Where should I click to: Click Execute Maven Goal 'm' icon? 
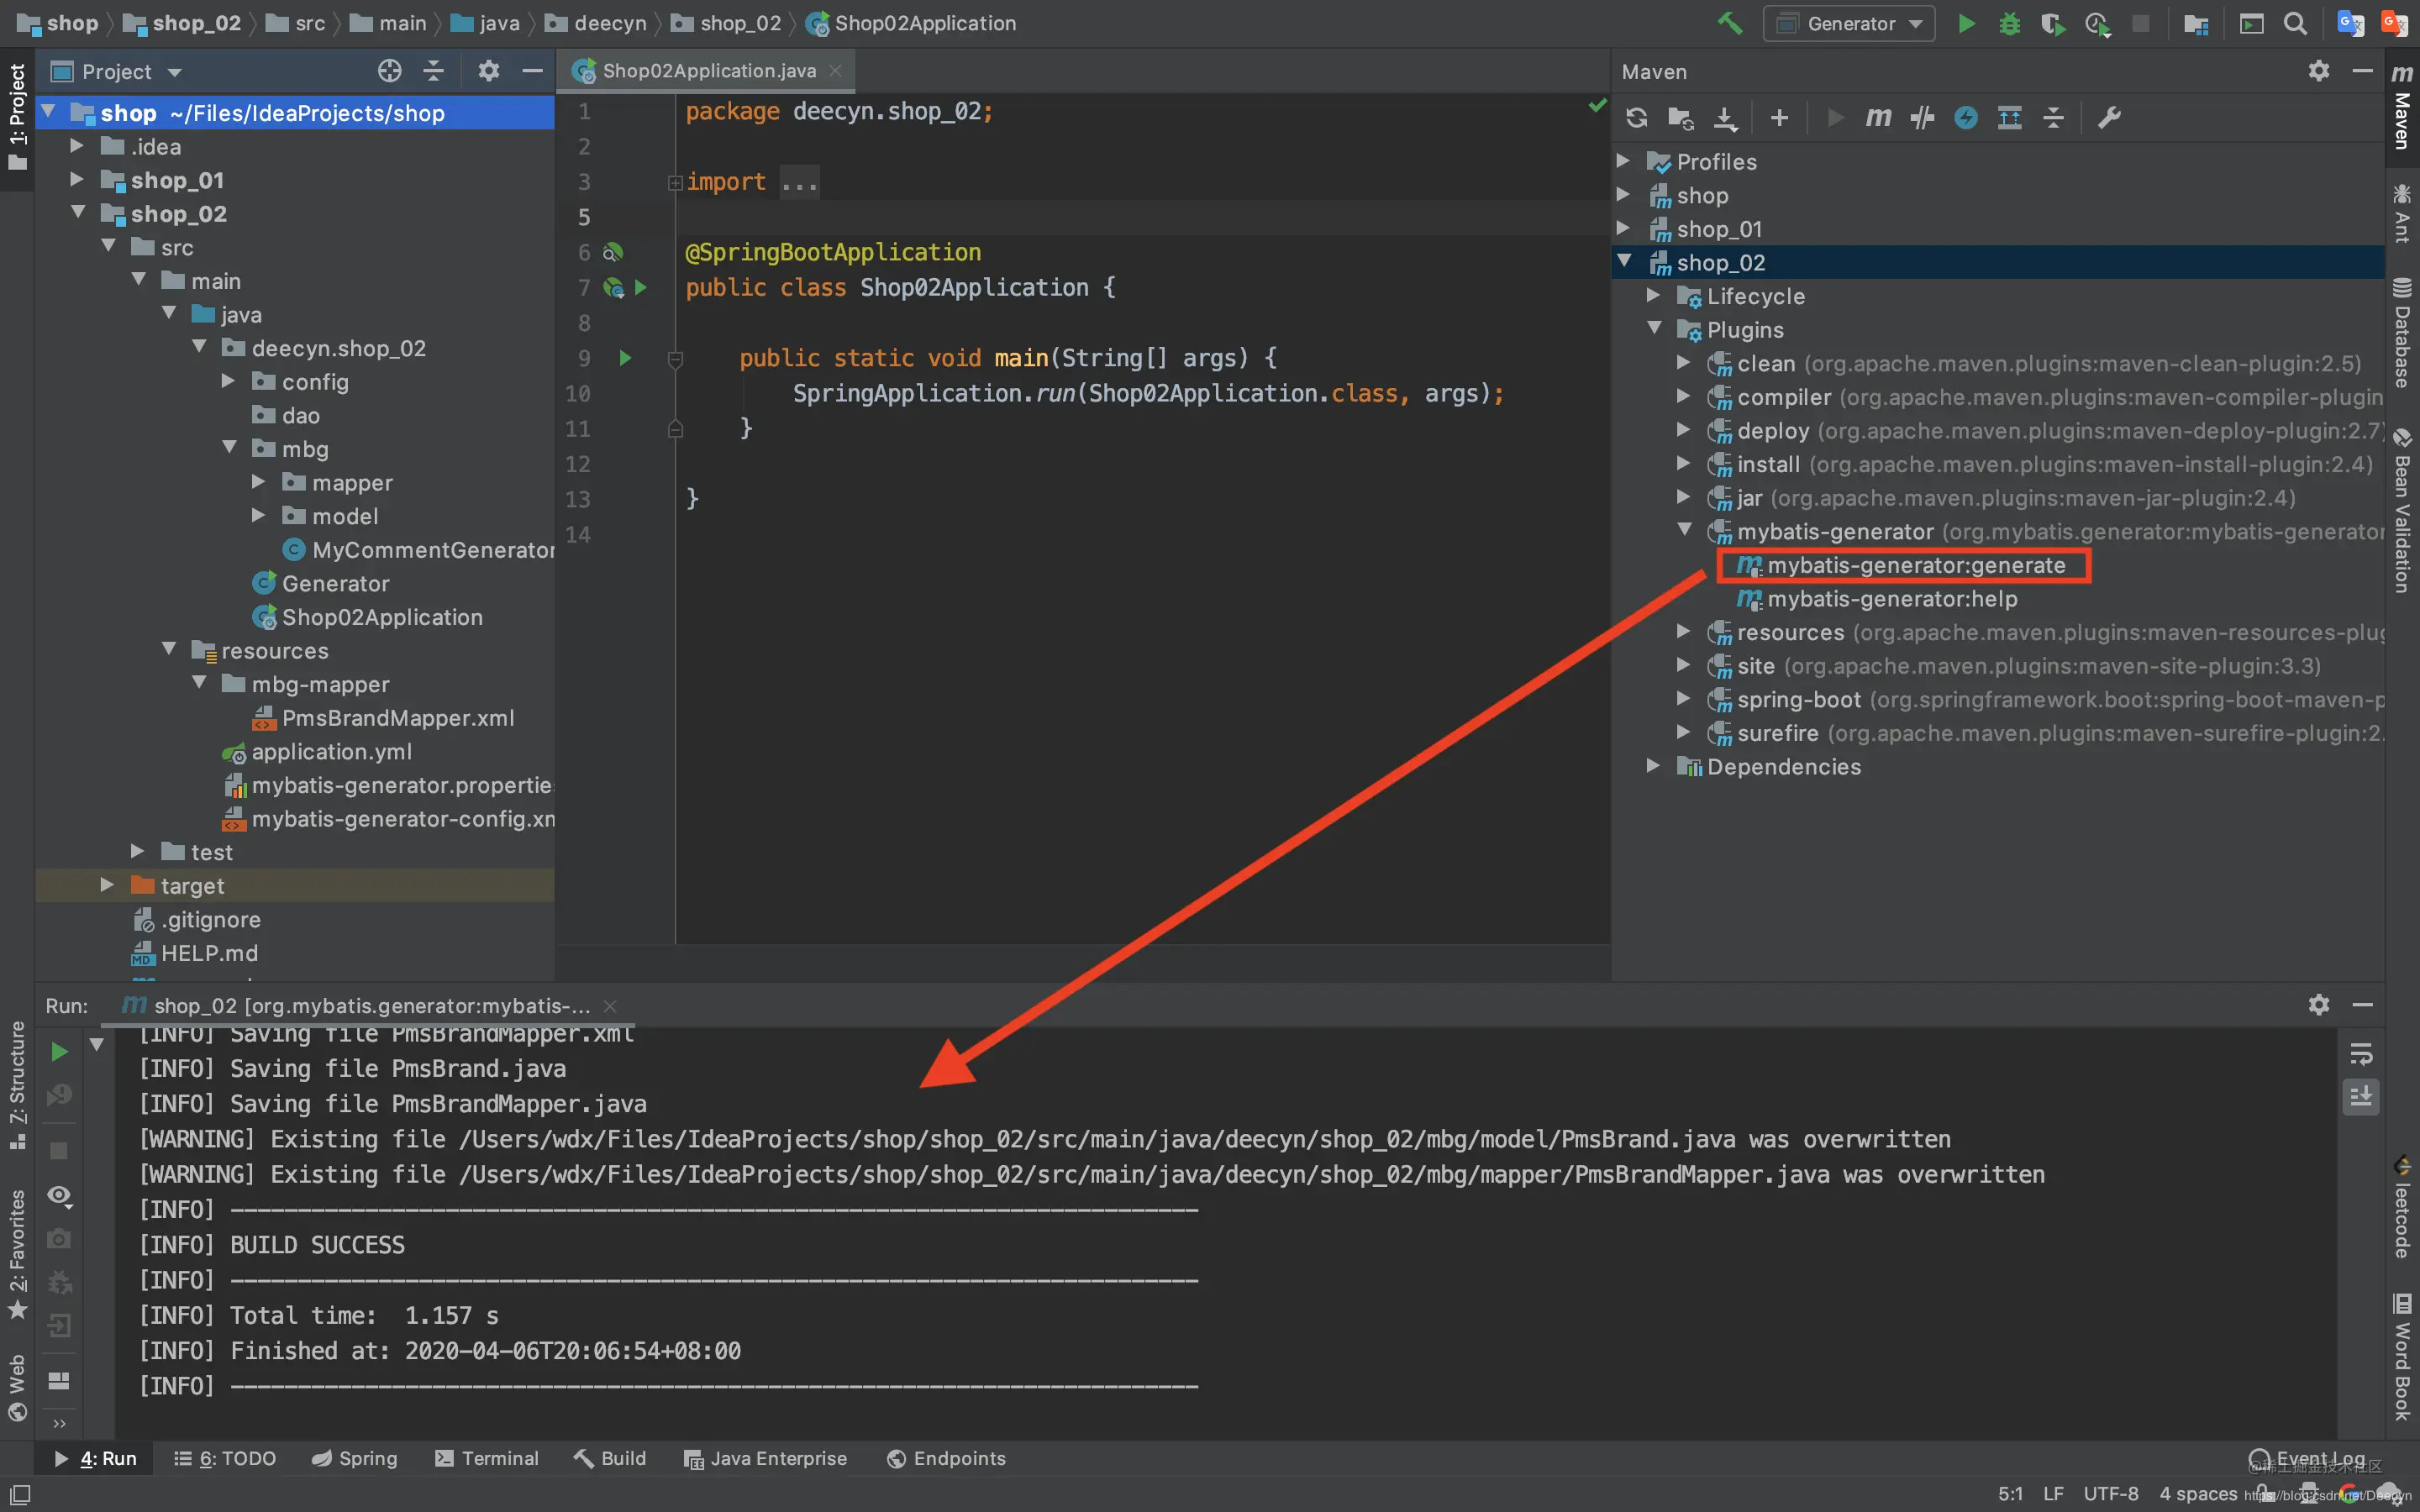[x=1878, y=118]
